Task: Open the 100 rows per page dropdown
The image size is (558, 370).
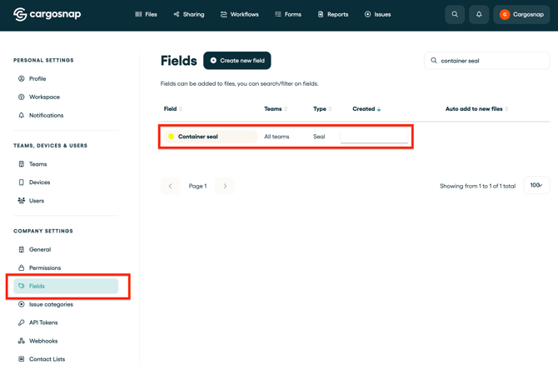Action: click(536, 185)
